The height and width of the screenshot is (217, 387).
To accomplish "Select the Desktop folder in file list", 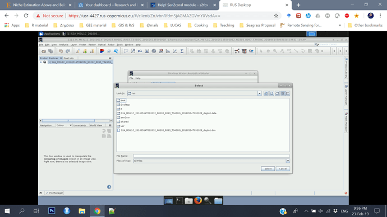I will pos(123,105).
